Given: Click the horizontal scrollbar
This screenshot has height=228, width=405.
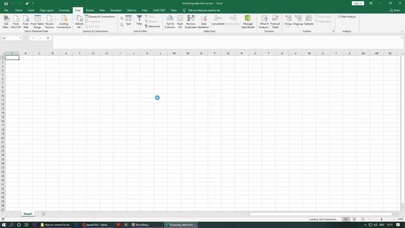Looking at the screenshot, I should [321, 214].
